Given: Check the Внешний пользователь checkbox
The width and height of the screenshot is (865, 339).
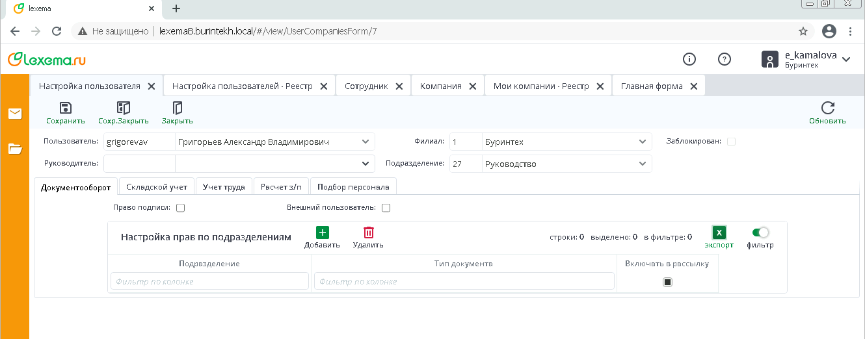Looking at the screenshot, I should click(386, 208).
